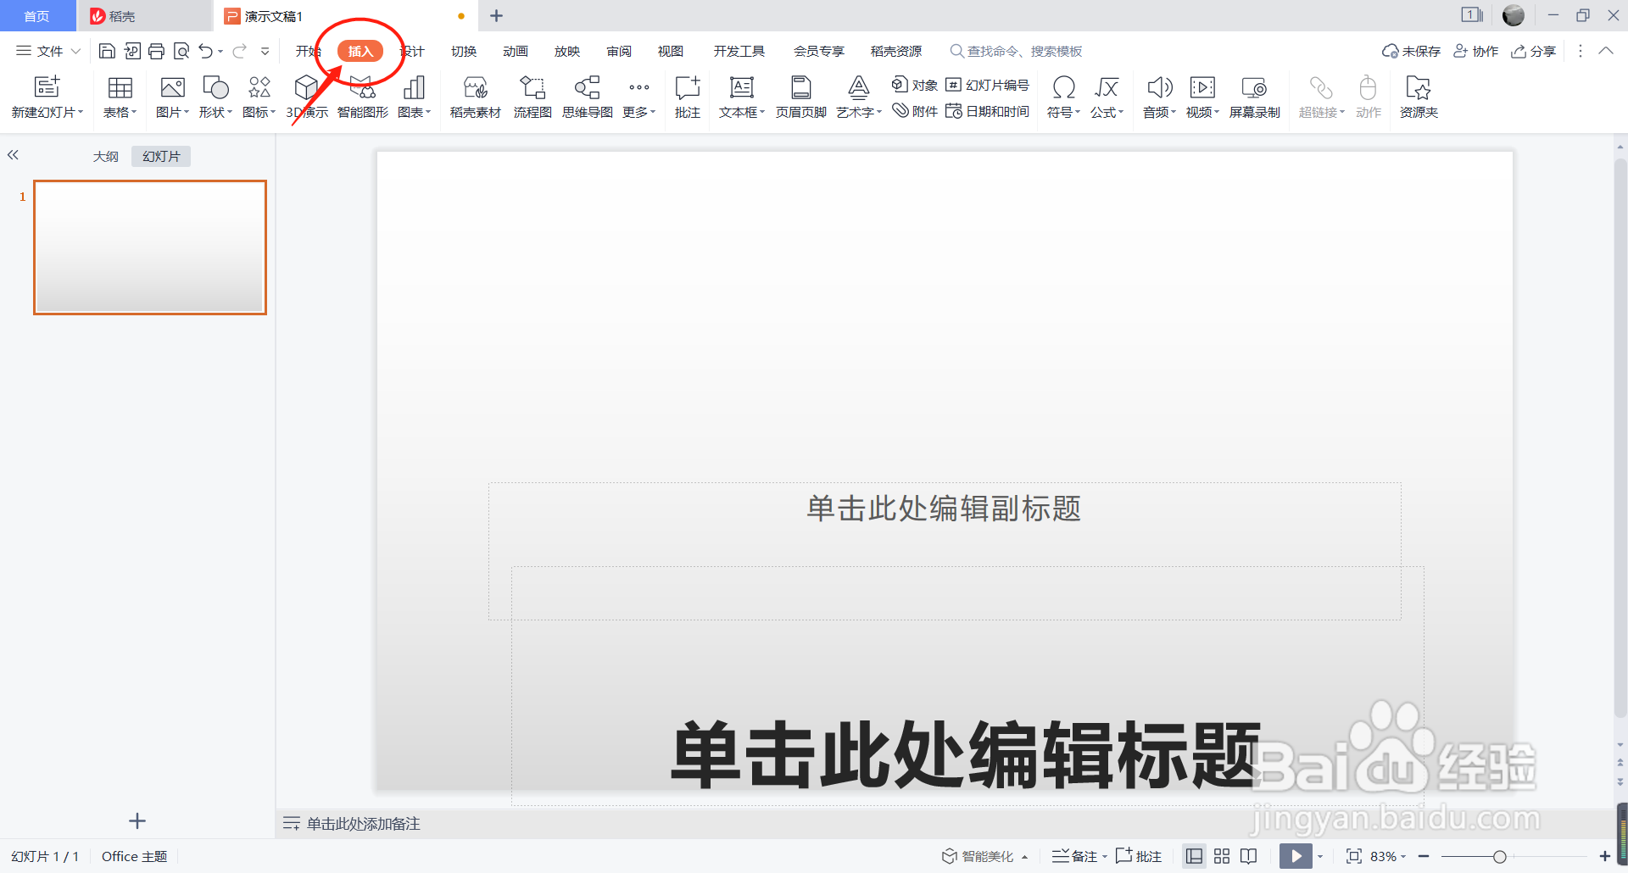
Task: Open a new tab with plus icon
Action: [x=497, y=16]
